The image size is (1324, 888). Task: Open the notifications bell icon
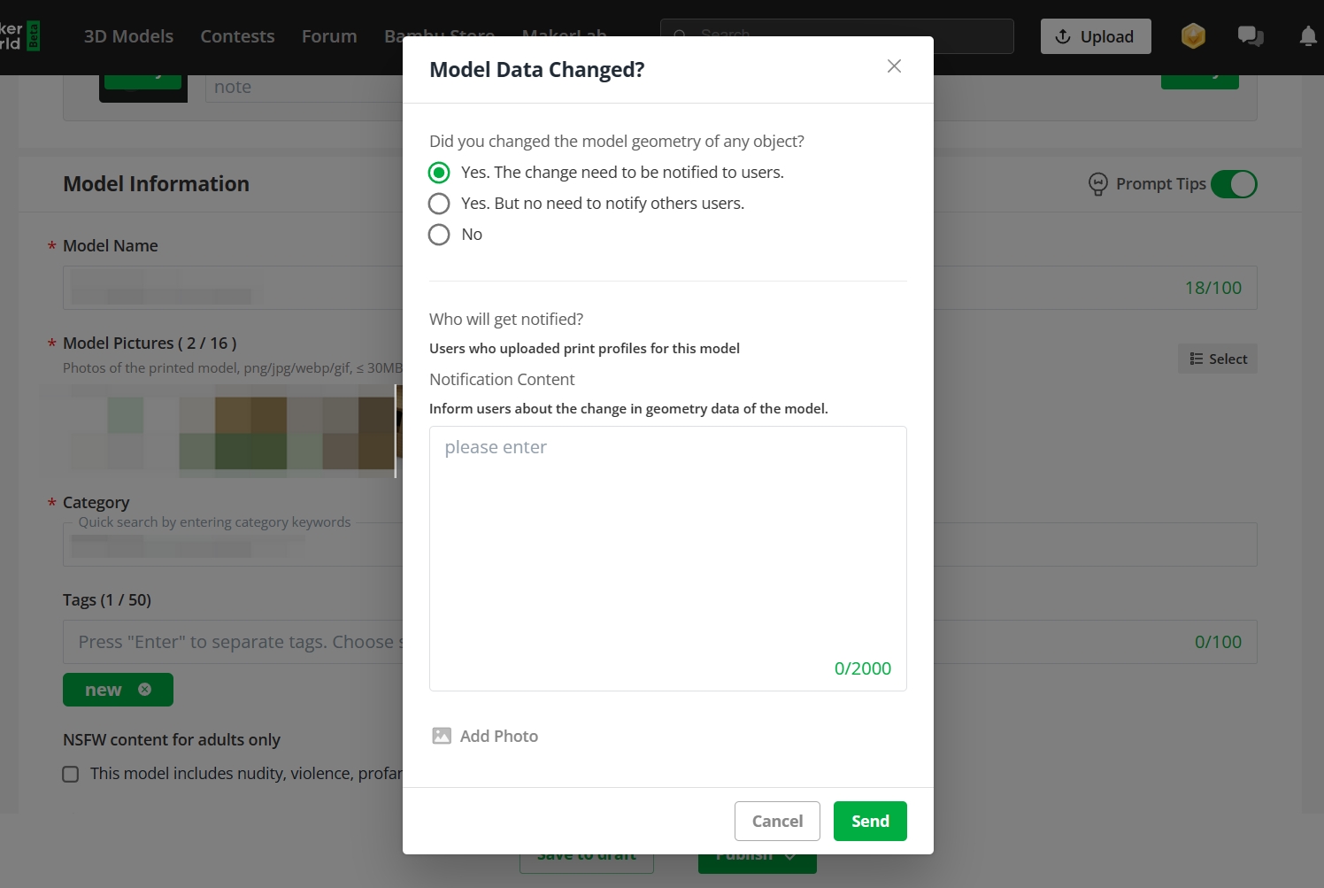click(1308, 36)
